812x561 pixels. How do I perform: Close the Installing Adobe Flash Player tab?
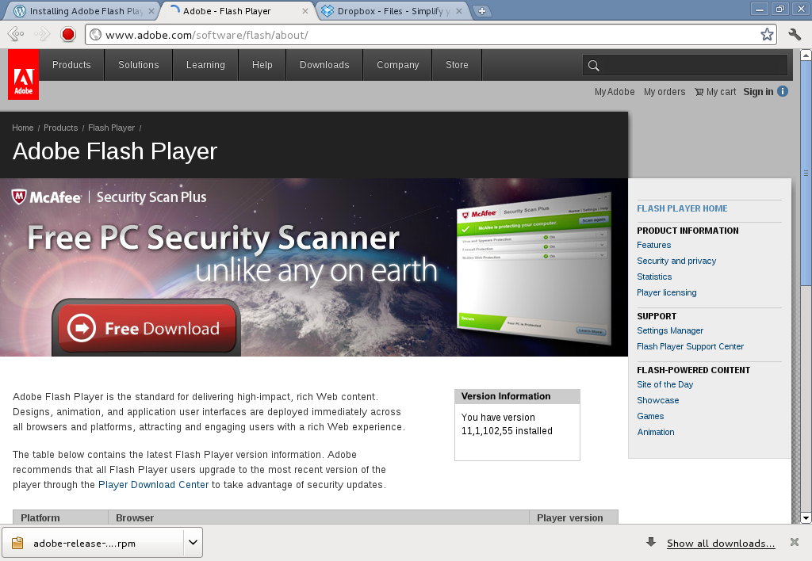[151, 11]
